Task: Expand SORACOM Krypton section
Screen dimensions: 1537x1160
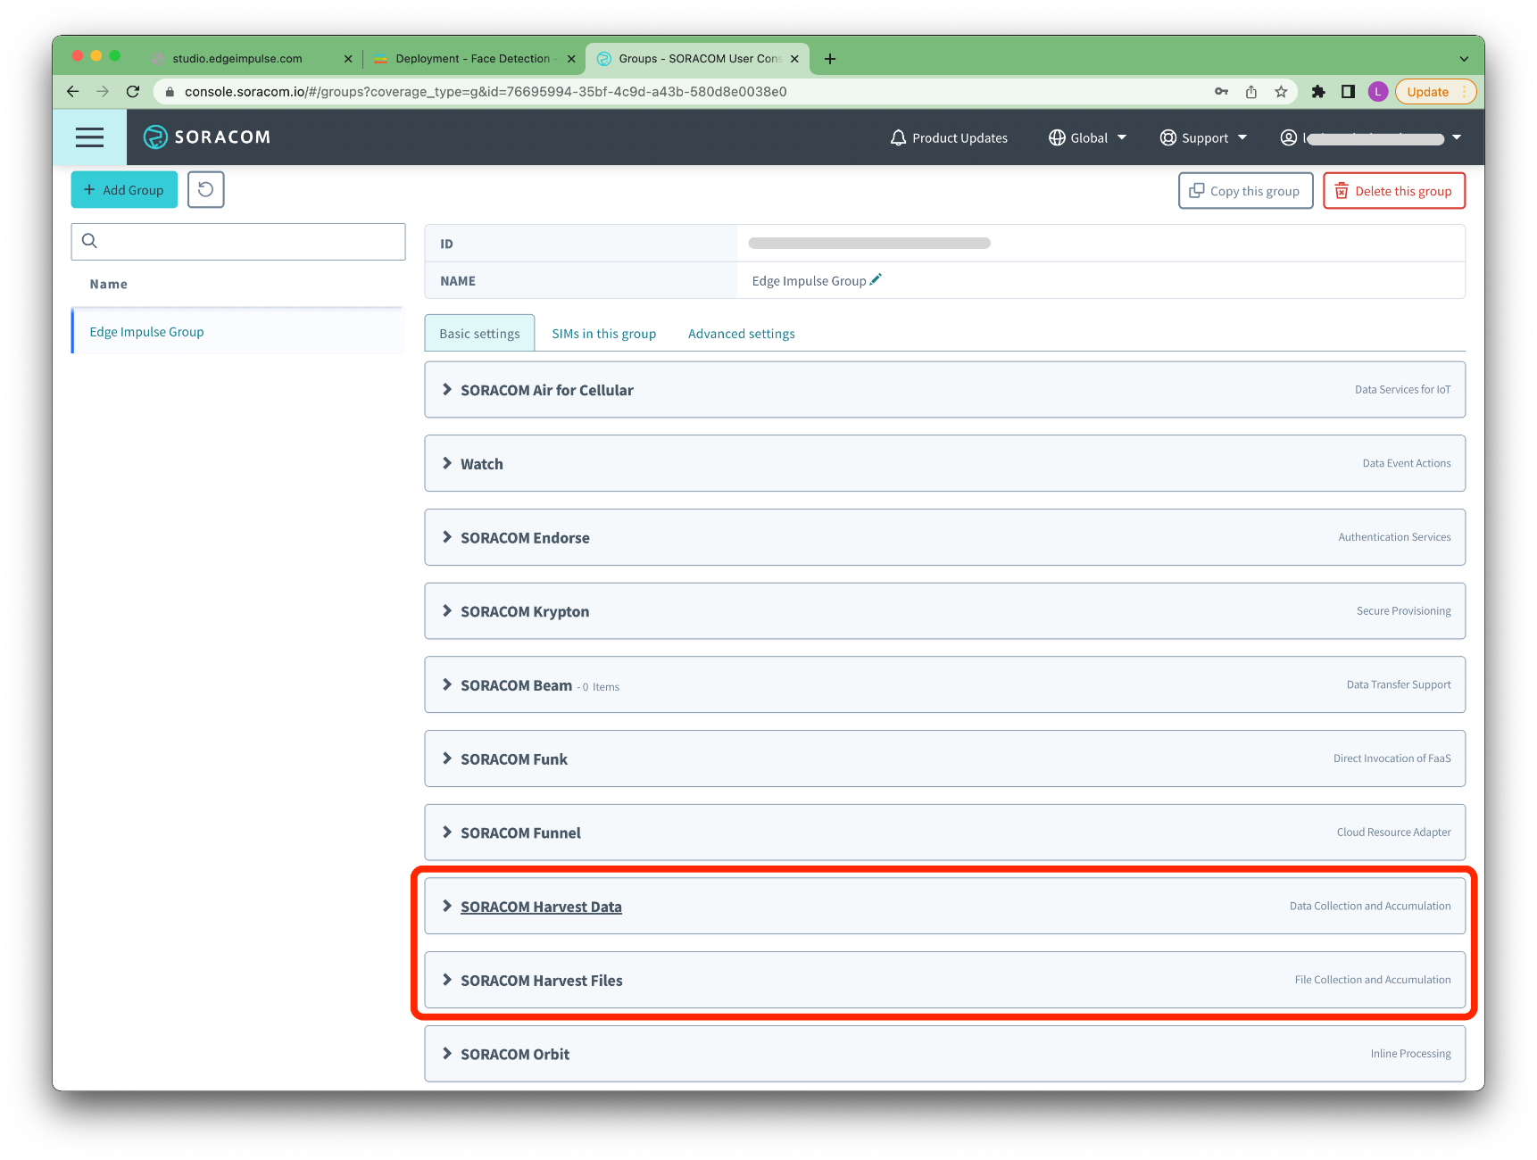Action: [x=944, y=611]
